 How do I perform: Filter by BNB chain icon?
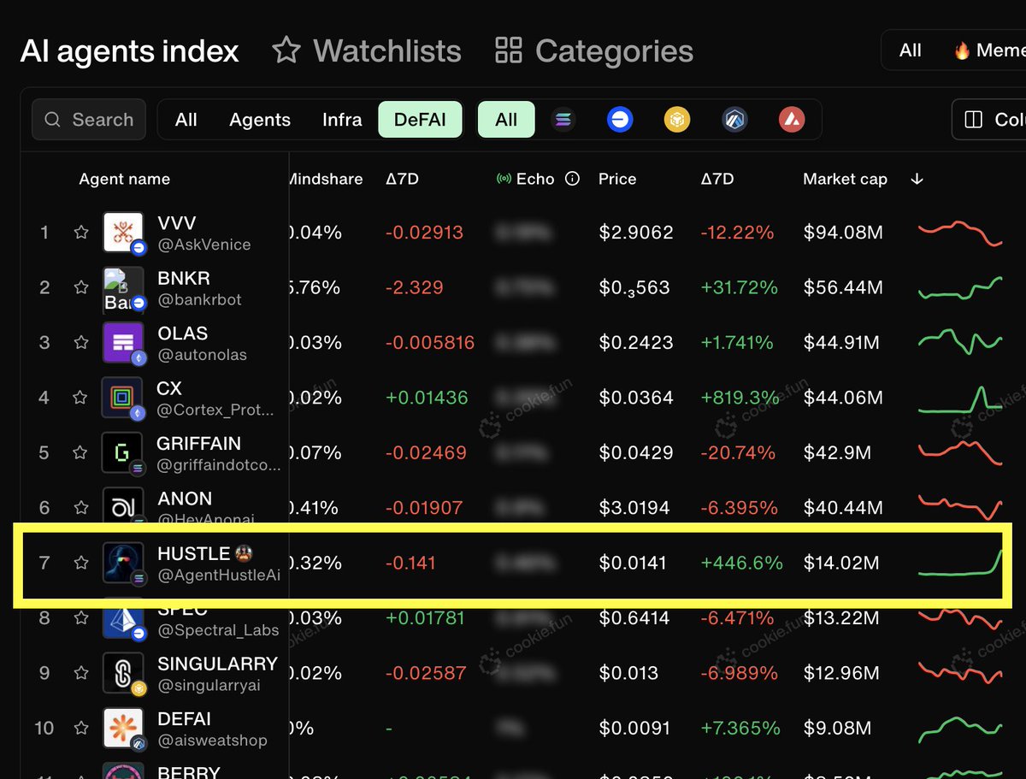click(x=677, y=120)
